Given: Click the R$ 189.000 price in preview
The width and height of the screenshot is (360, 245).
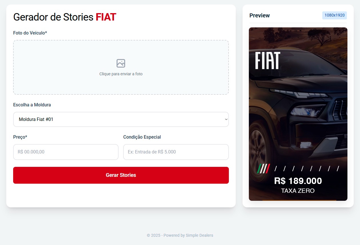Looking at the screenshot, I should [298, 181].
